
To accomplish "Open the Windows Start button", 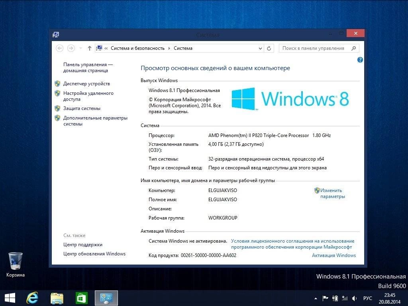I will tap(10, 298).
